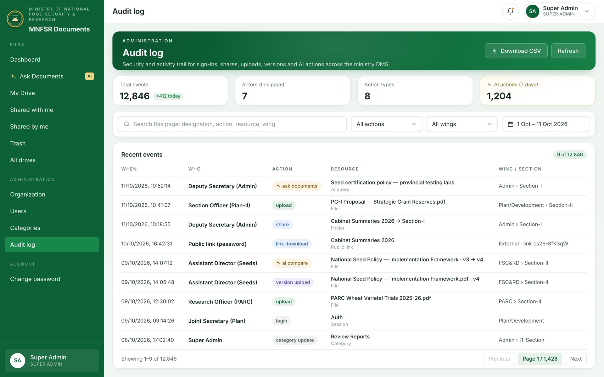The image size is (604, 377).
Task: Open Organization administration page
Action: (x=52, y=194)
